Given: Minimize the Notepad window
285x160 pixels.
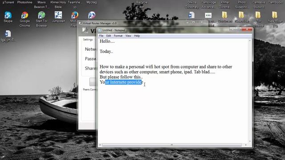Looking at the screenshot, I should 232,29.
